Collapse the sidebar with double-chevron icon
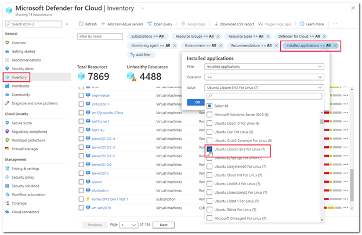The height and width of the screenshot is (235, 362). click(67, 24)
